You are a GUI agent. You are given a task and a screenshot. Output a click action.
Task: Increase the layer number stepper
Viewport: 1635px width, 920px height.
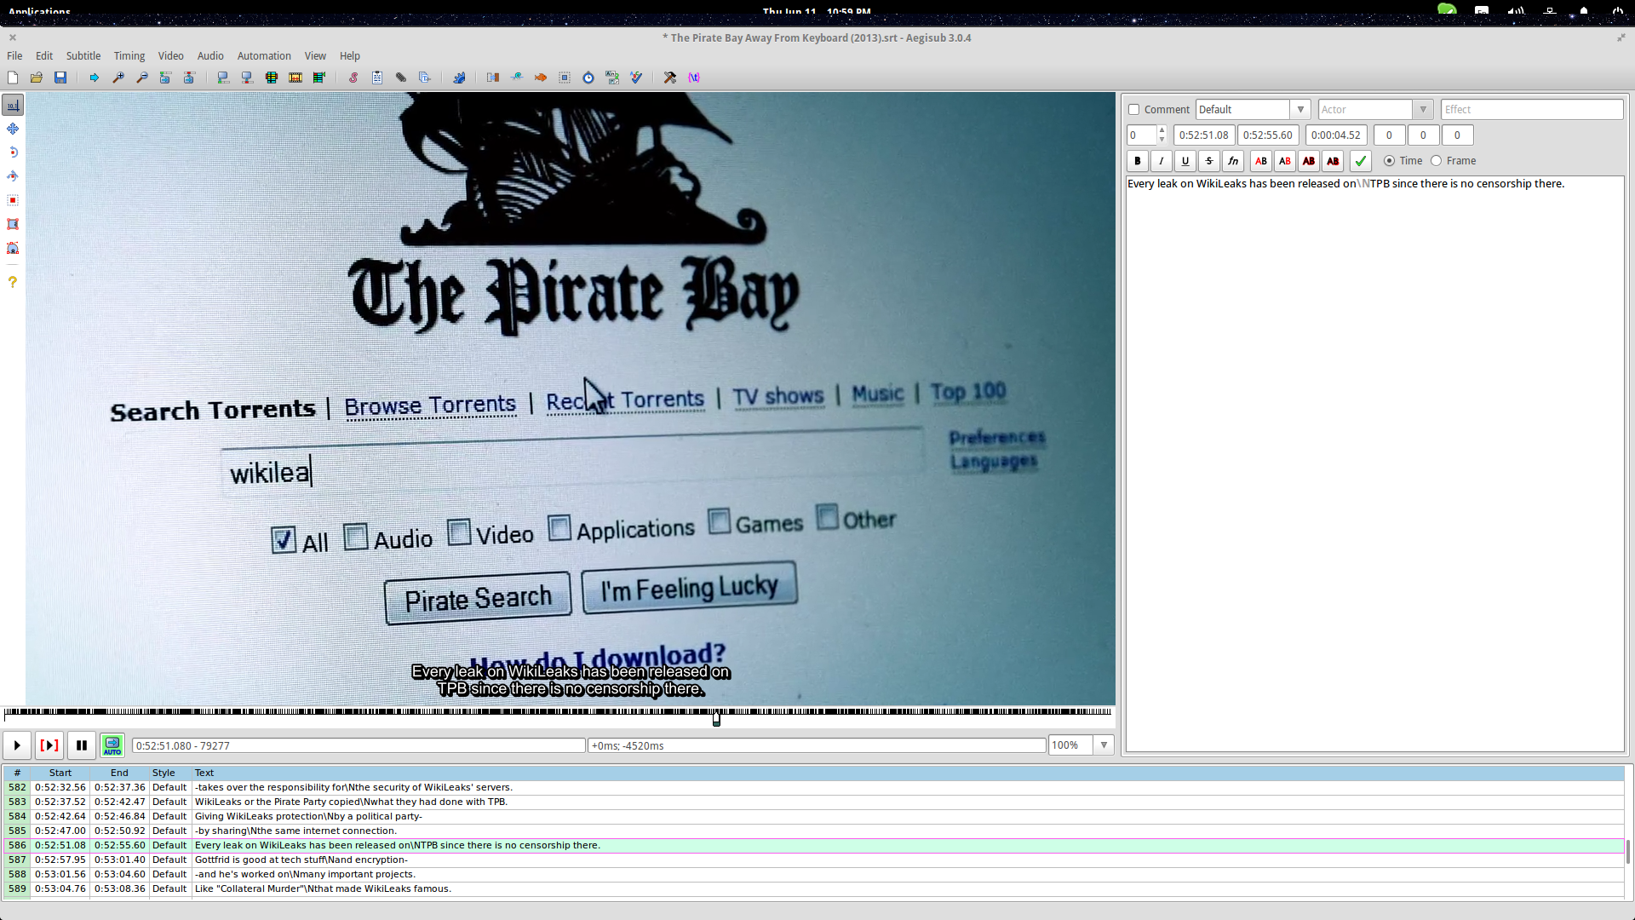pyautogui.click(x=1162, y=130)
